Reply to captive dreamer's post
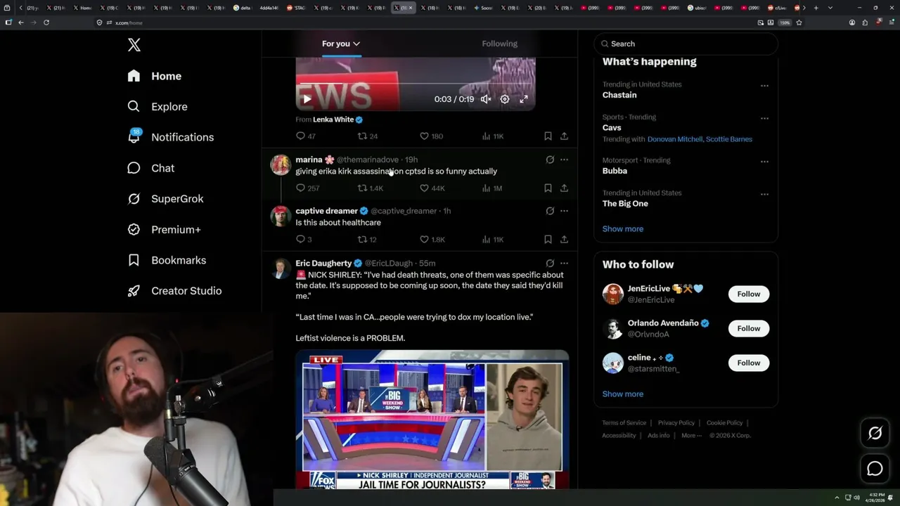900x506 pixels. coord(304,240)
